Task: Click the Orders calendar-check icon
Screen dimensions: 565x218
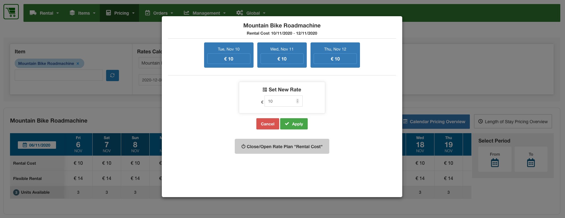Action: click(148, 13)
